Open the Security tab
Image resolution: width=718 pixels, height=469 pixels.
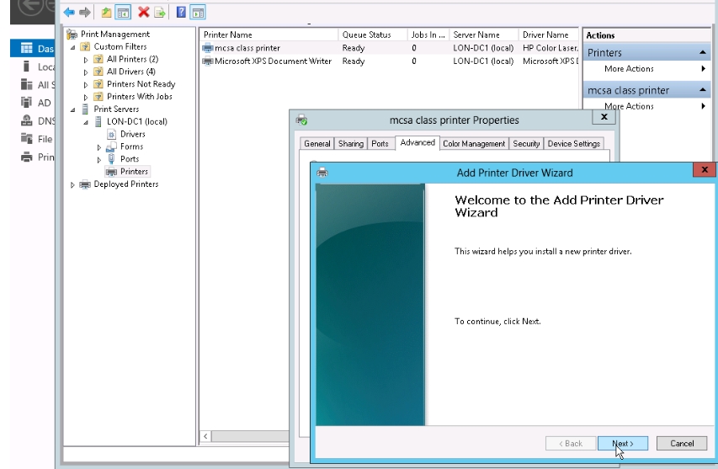coord(526,143)
